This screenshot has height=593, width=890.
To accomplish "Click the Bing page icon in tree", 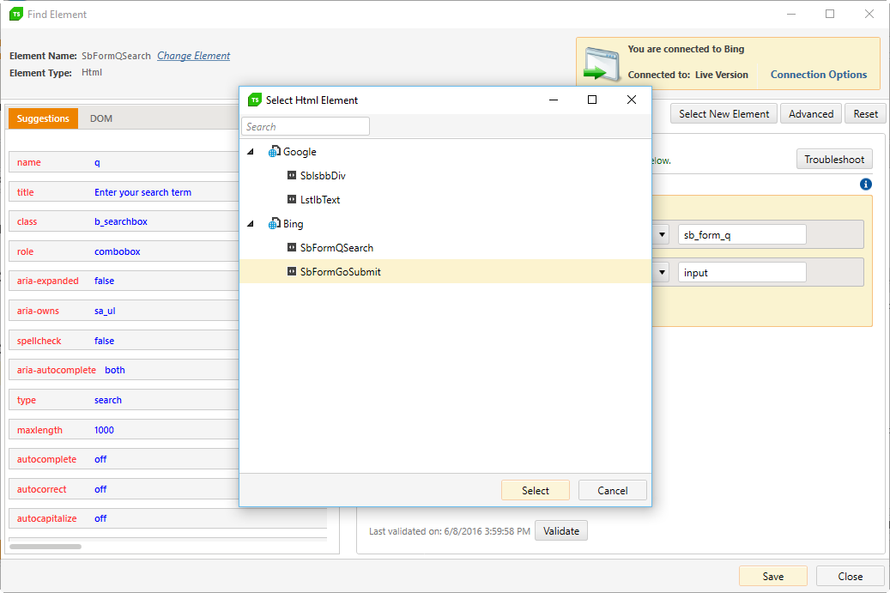I will (274, 224).
